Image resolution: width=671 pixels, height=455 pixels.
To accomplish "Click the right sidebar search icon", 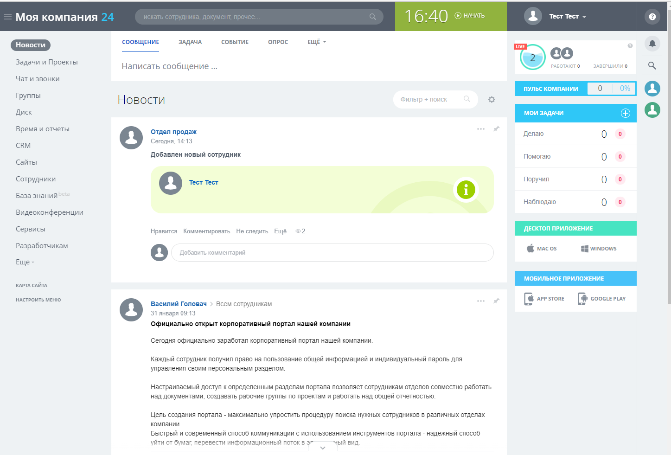I will [x=652, y=65].
